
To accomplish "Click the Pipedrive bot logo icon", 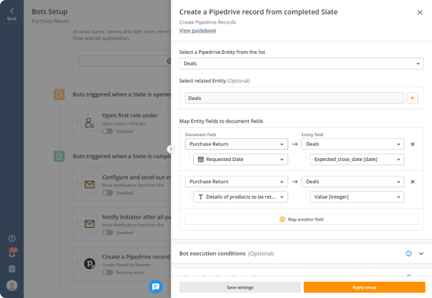I will coord(90,264).
